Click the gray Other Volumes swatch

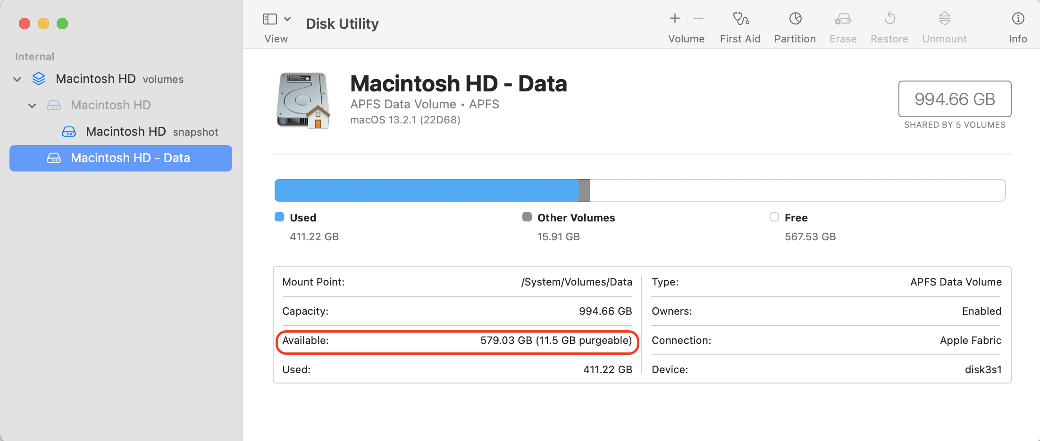point(527,217)
